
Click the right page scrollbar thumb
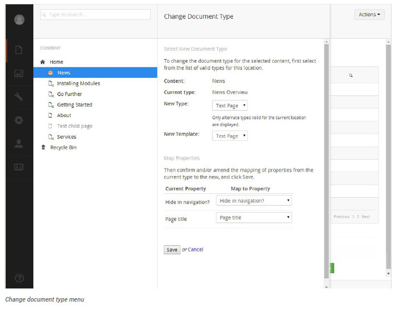coord(388,157)
